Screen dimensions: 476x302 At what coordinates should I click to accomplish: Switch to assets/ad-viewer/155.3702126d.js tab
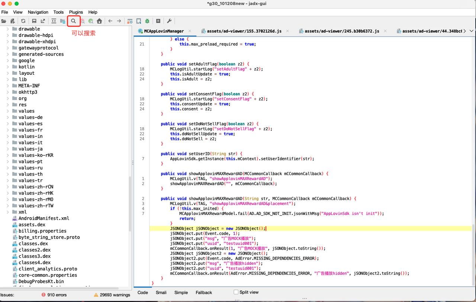[x=244, y=31]
